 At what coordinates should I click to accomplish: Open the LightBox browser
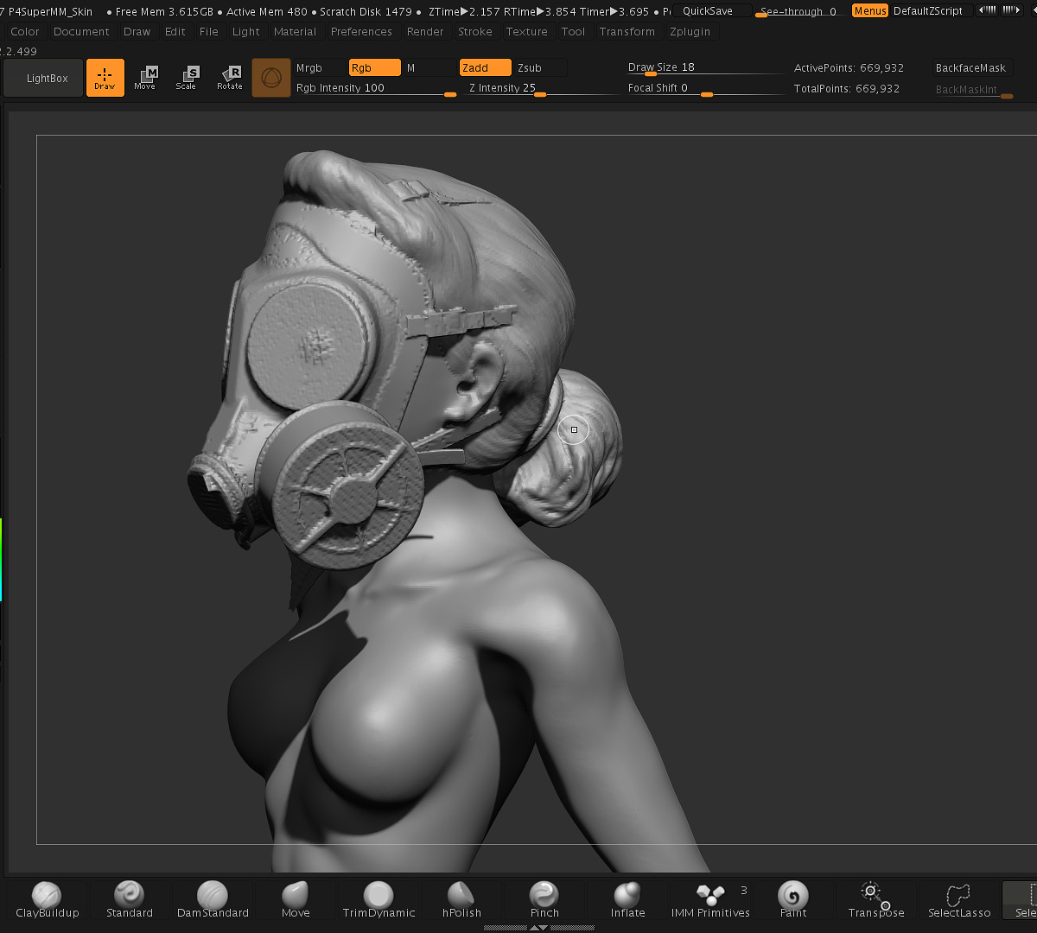coord(43,78)
